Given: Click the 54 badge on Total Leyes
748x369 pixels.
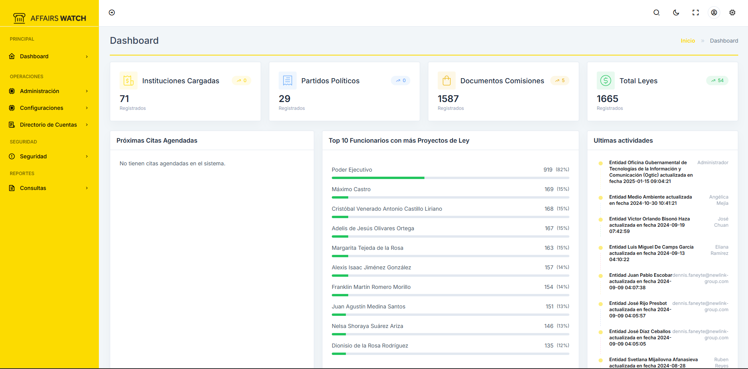Looking at the screenshot, I should coord(717,81).
